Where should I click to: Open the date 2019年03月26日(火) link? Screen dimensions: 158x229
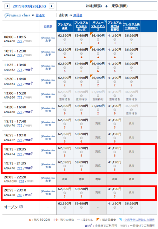pyautogui.click(x=29, y=6)
